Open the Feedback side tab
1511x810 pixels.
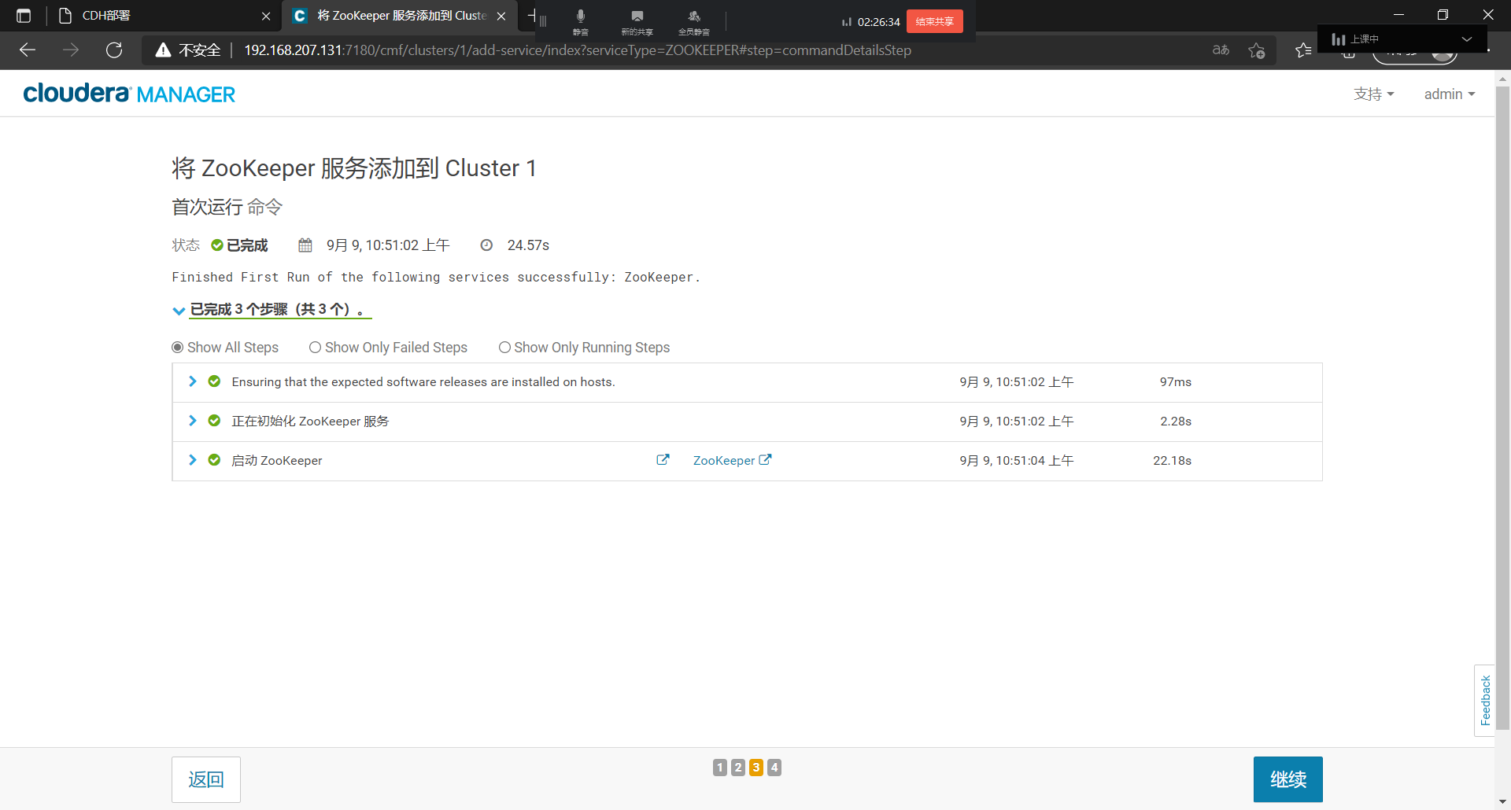1485,700
